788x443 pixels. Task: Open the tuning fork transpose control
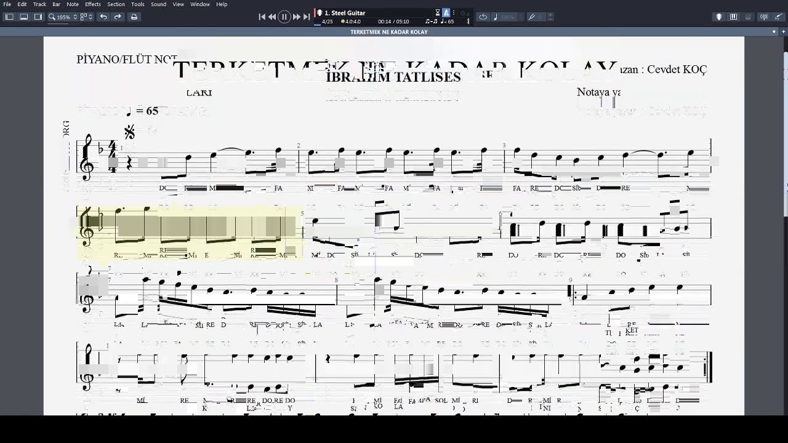537,17
